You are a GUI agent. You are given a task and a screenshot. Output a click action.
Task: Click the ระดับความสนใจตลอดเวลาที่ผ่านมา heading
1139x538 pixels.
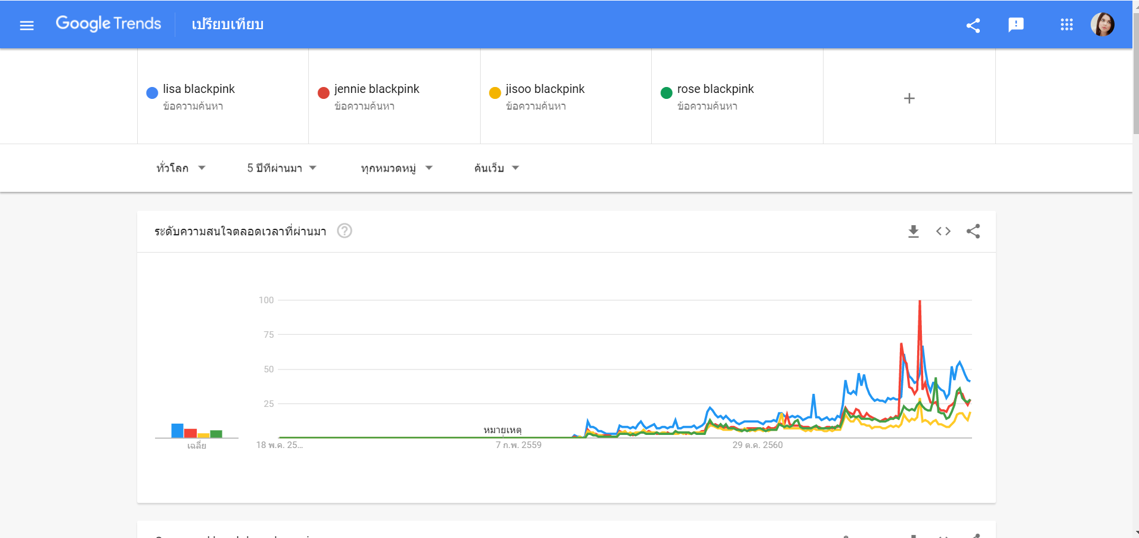click(240, 231)
